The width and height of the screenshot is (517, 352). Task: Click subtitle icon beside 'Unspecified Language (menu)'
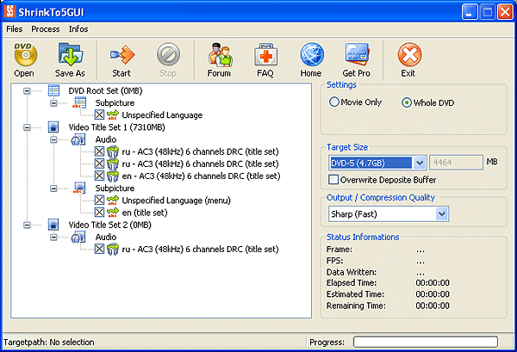coord(112,201)
